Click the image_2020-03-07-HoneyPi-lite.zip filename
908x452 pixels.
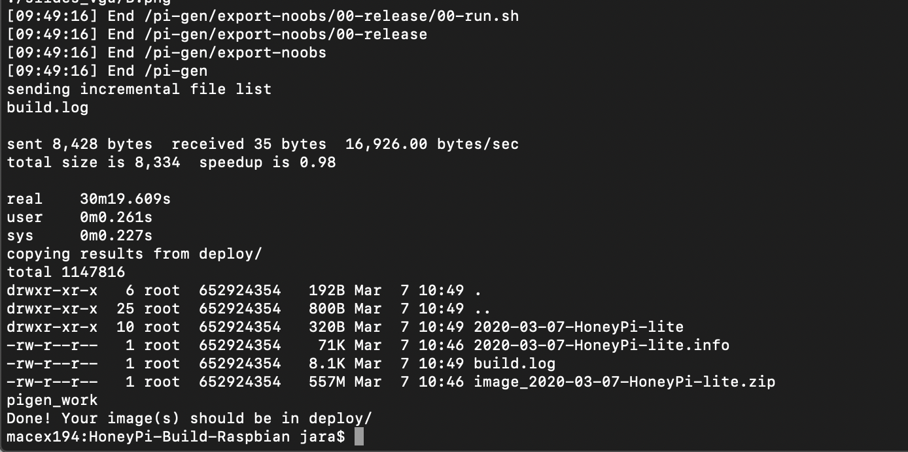624,381
